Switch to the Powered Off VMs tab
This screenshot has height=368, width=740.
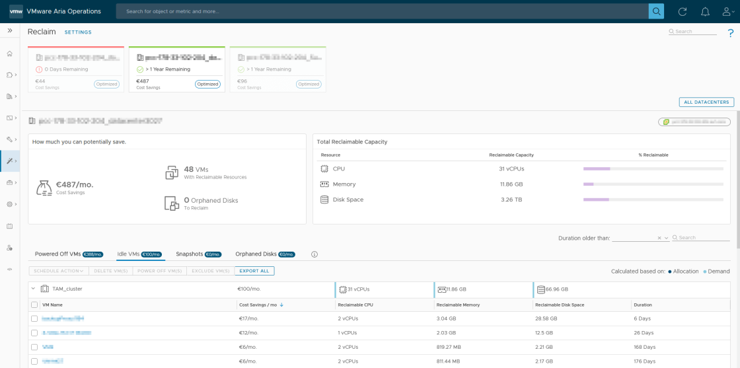click(x=57, y=254)
